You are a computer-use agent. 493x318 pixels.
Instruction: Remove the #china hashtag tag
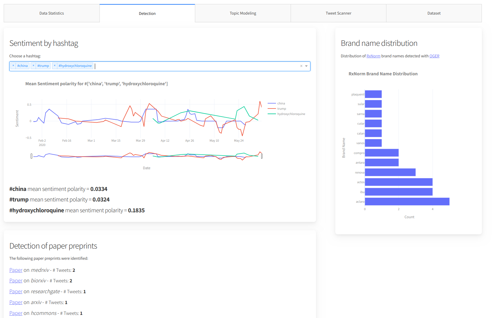click(x=13, y=66)
